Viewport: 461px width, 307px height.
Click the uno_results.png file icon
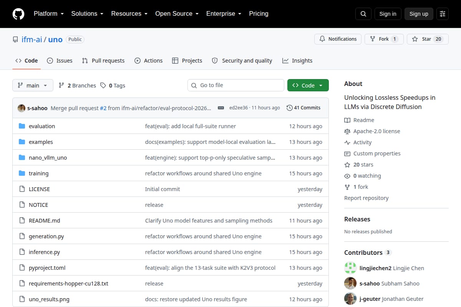tap(22, 299)
